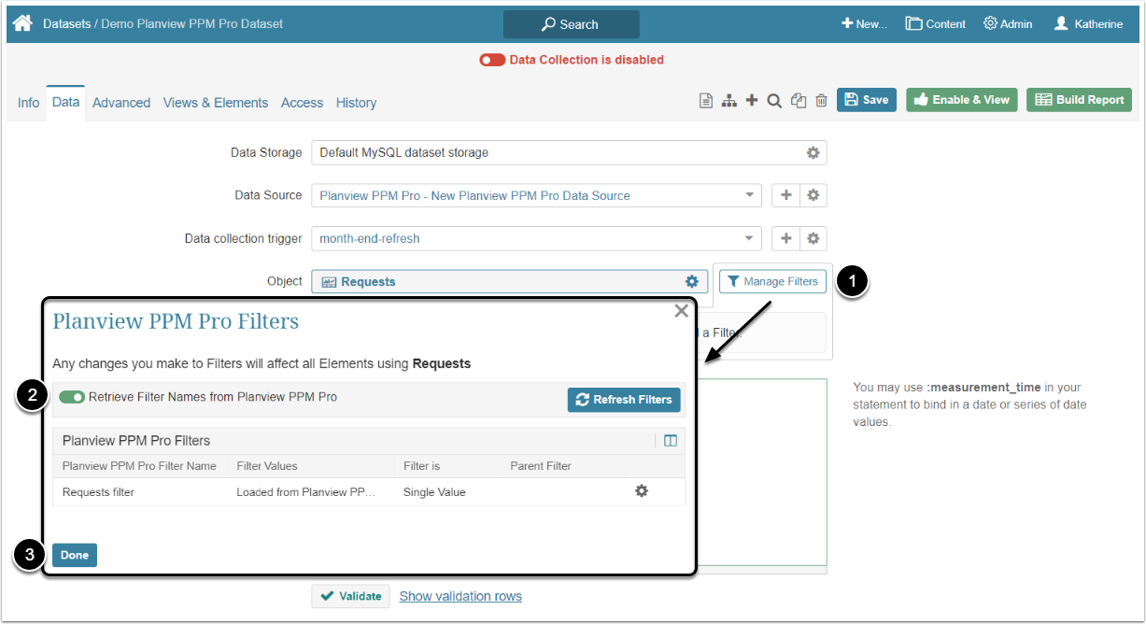Switch to the Views & Elements tab
Image resolution: width=1146 pixels, height=624 pixels.
[x=216, y=103]
